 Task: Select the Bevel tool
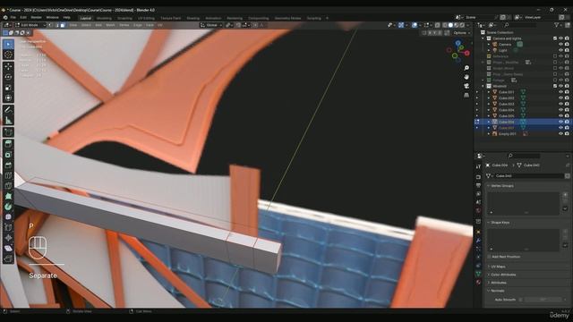[8, 165]
